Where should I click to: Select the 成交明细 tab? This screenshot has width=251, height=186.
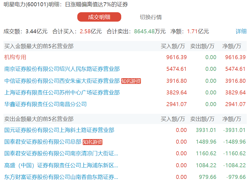(x=99, y=17)
